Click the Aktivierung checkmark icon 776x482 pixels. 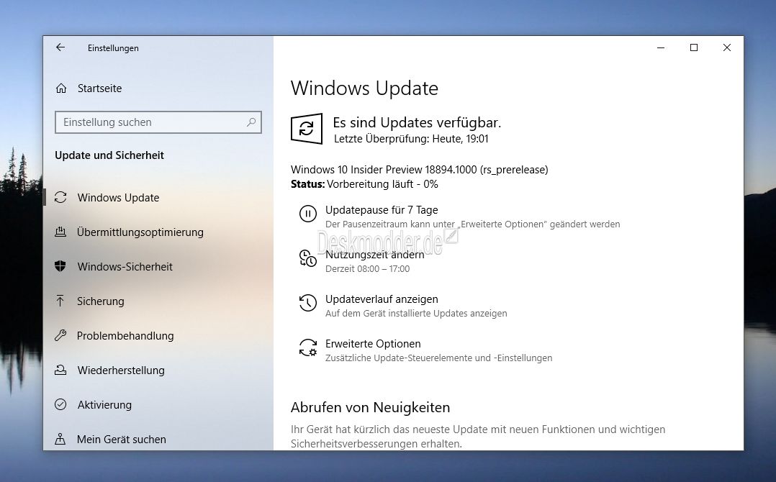(x=60, y=404)
